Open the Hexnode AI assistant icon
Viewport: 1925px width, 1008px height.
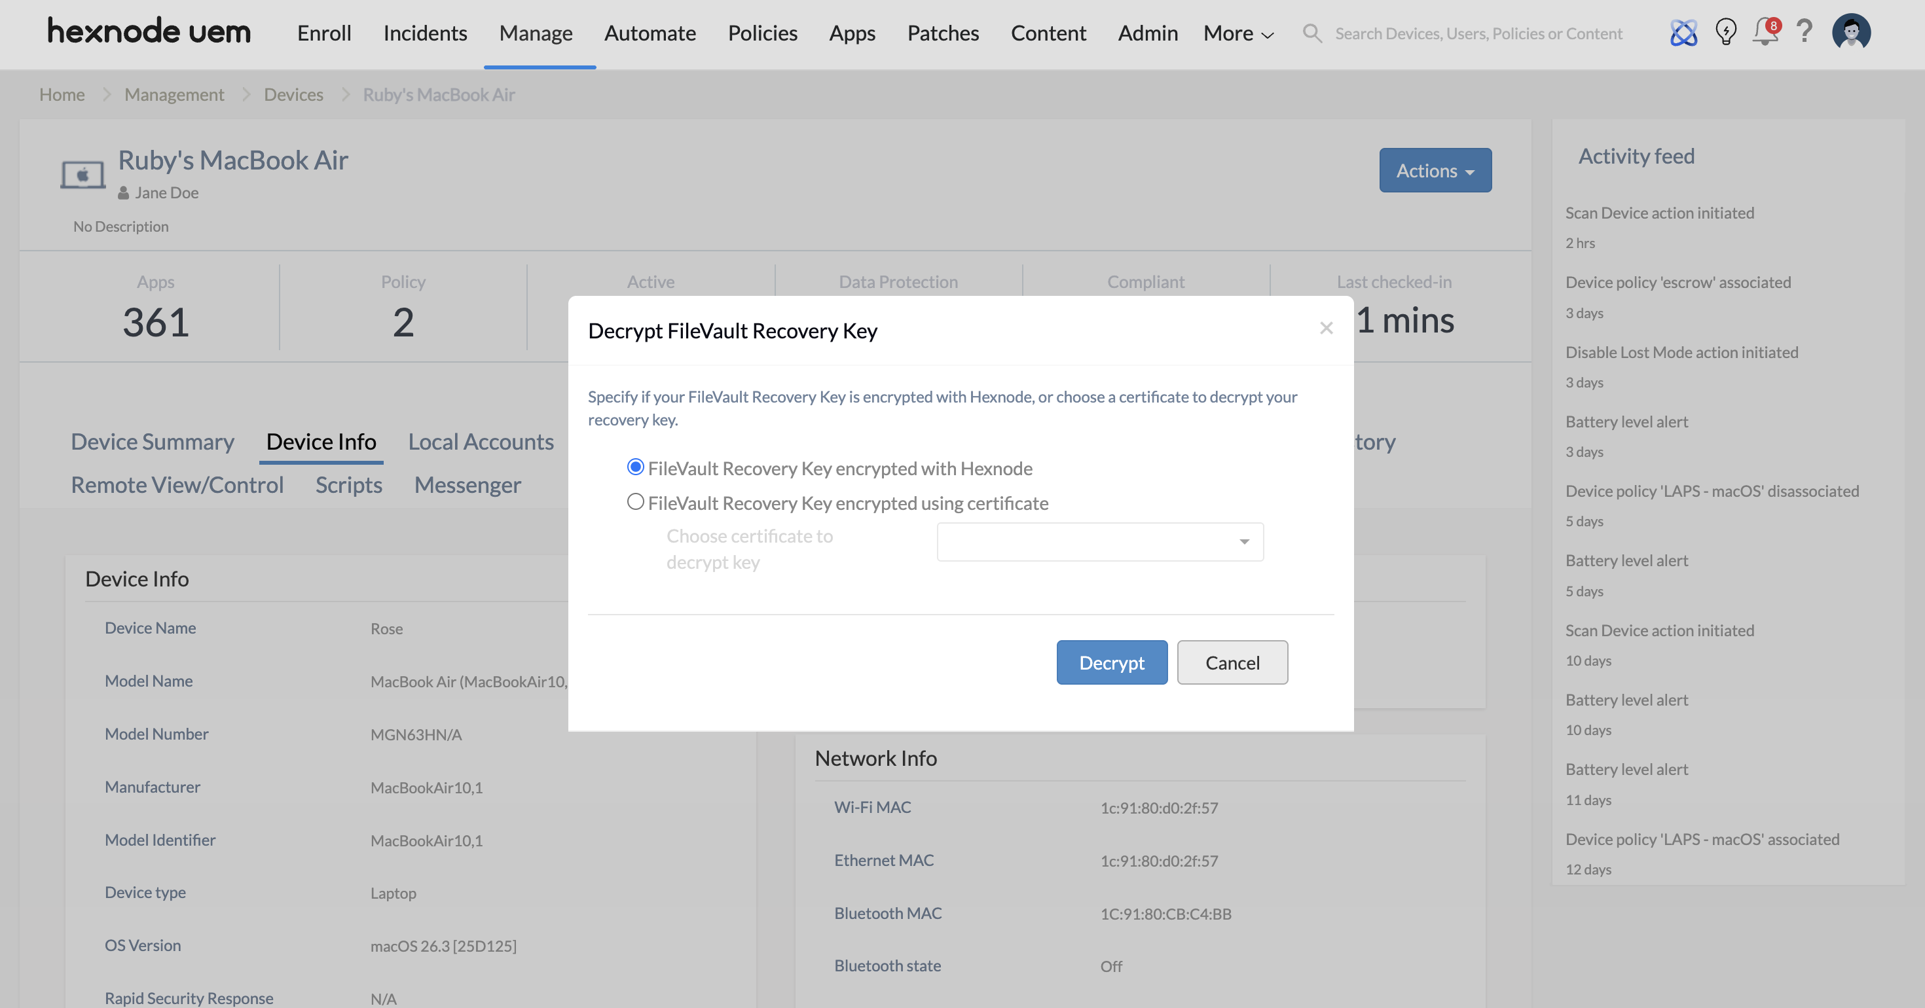[1683, 32]
